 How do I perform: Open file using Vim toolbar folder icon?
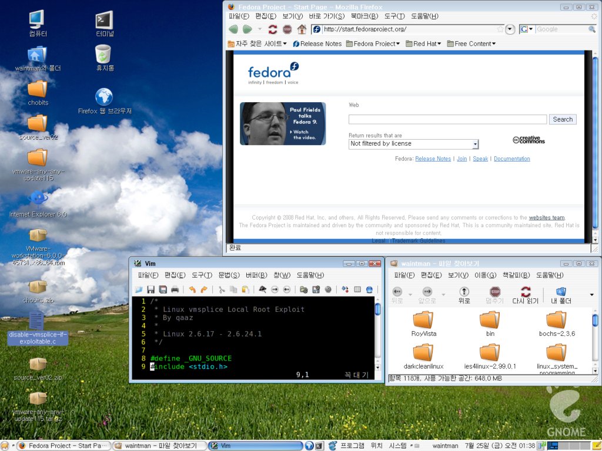tap(139, 290)
